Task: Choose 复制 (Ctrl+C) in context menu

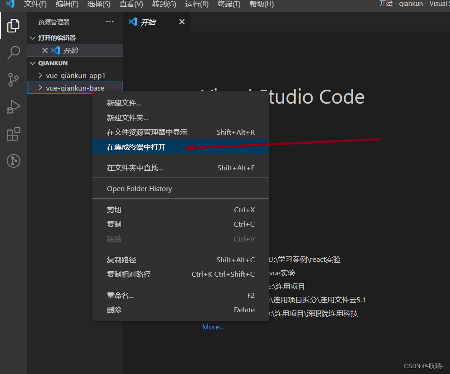Action: point(181,224)
